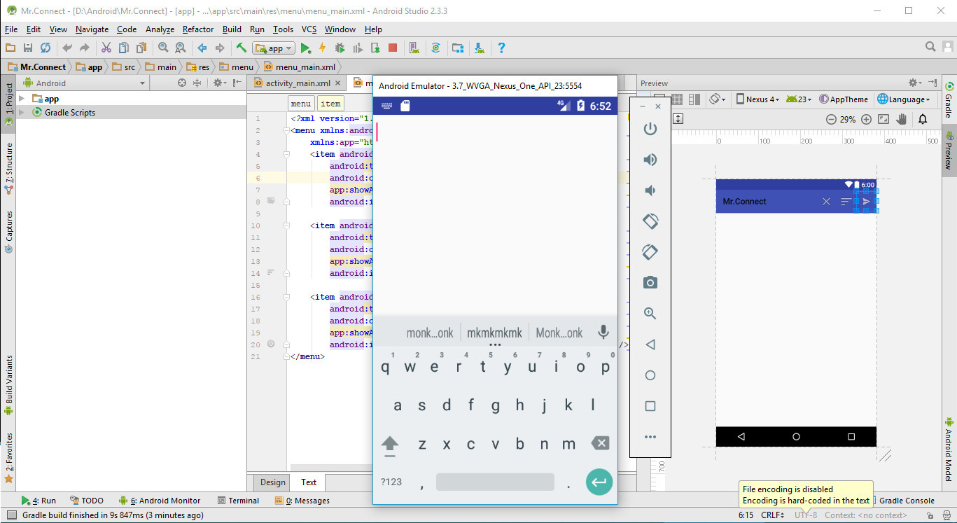Click the Cut scissors icon
The width and height of the screenshot is (957, 523).
(106, 48)
